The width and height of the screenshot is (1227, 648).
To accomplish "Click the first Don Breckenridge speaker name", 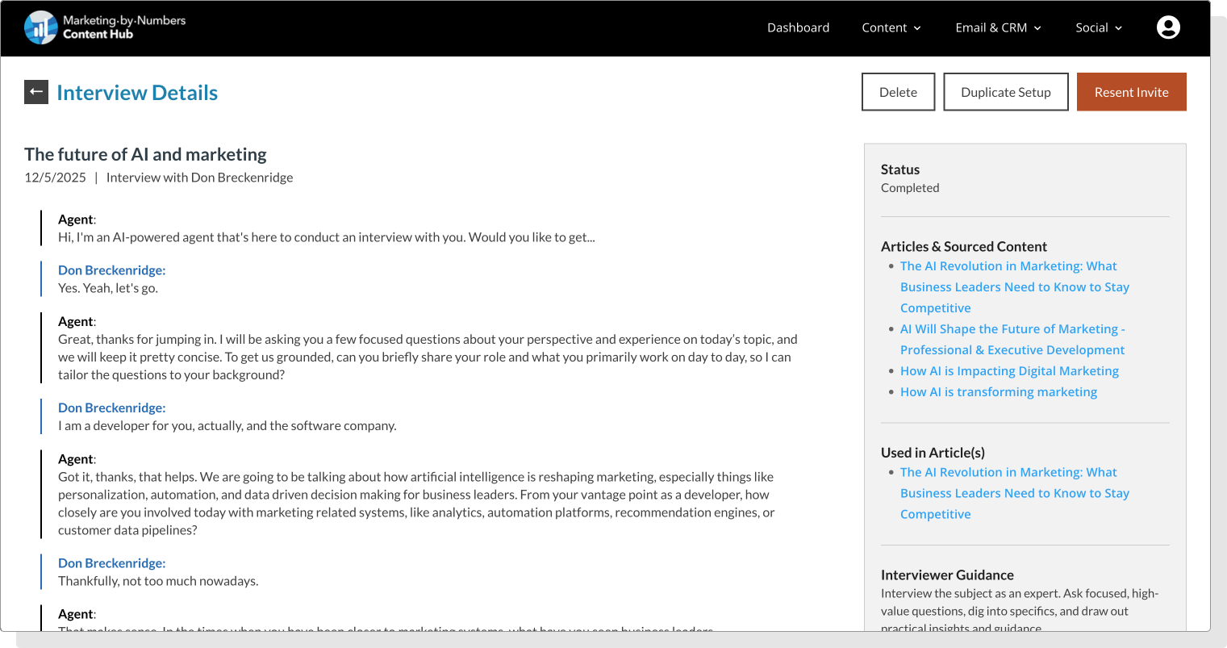I will 111,270.
